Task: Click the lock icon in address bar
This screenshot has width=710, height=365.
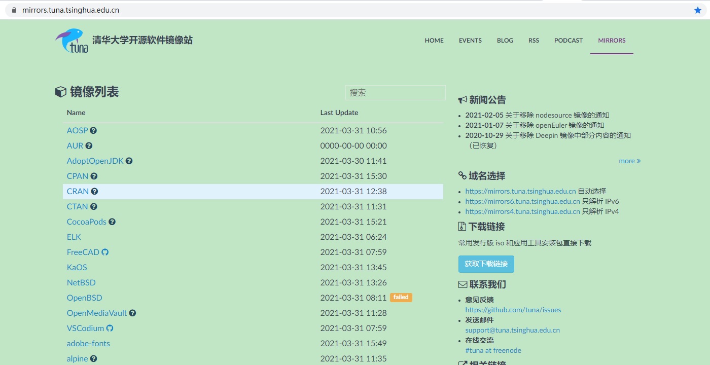Action: point(14,10)
